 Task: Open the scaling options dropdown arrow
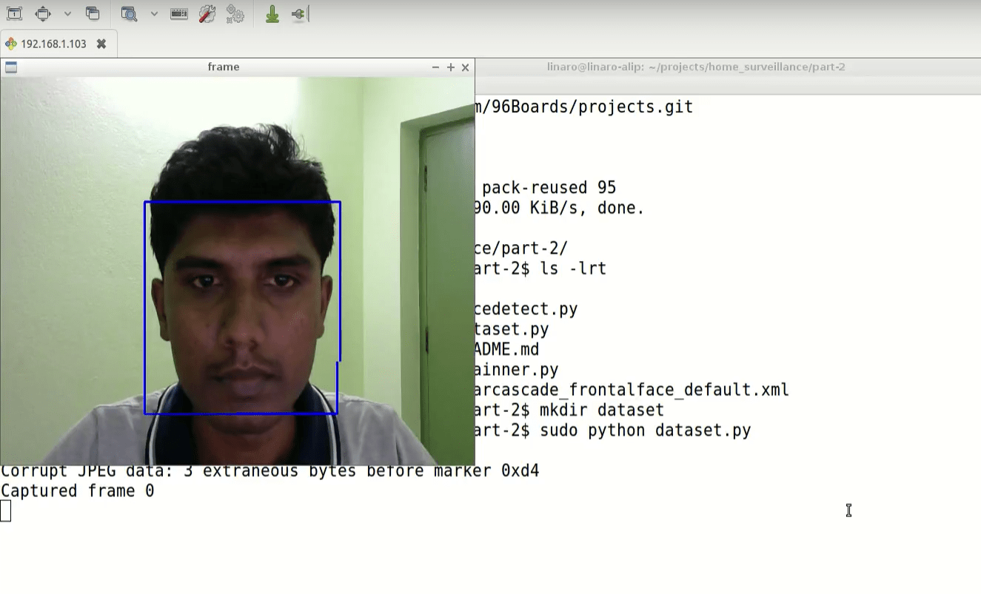point(154,13)
